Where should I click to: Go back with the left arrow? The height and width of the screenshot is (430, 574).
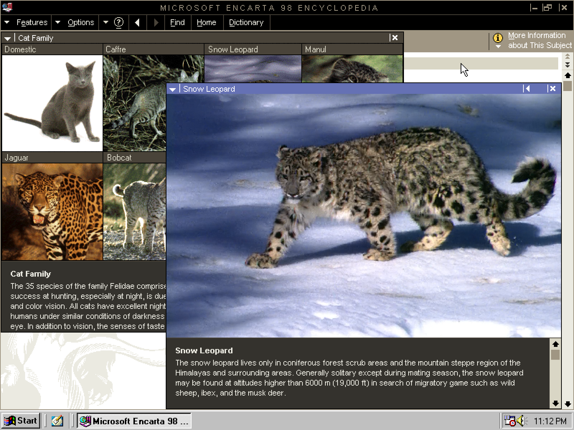(137, 22)
